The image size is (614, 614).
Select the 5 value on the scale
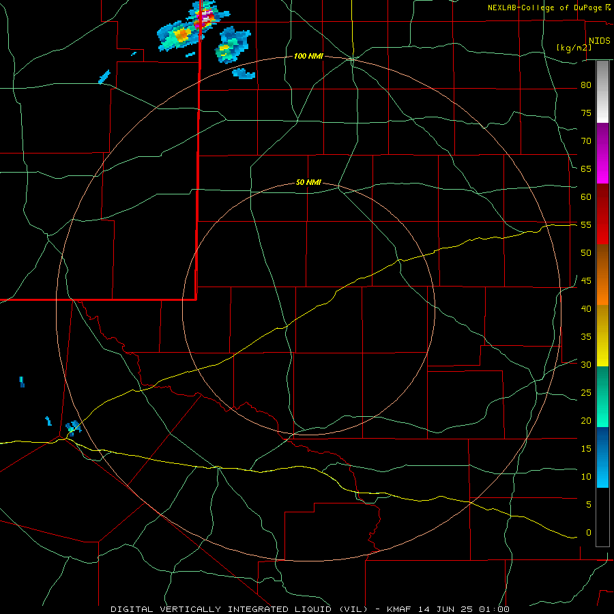pos(588,504)
